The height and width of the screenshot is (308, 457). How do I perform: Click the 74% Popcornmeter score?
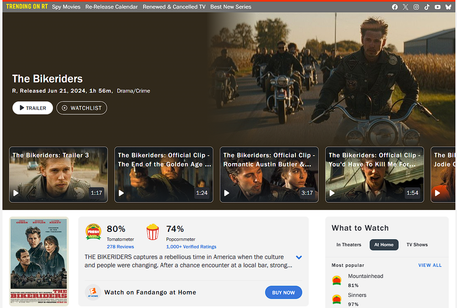(x=175, y=229)
